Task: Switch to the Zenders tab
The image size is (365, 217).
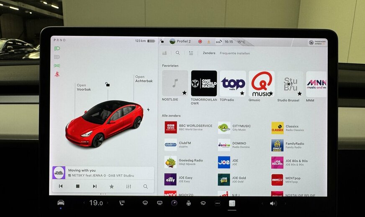Action: 209,53
